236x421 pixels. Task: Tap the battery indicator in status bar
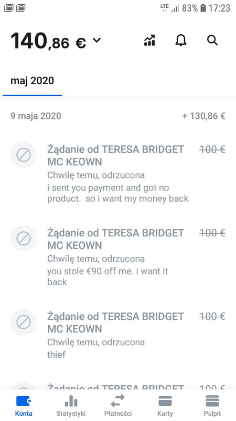click(203, 8)
